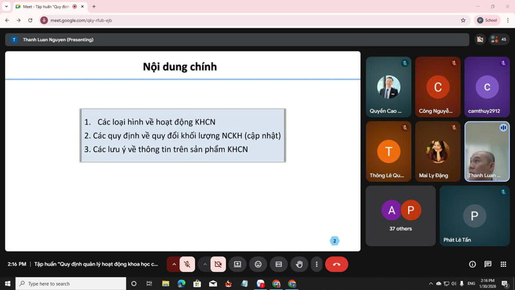Raise your hand in the meeting

tap(299, 264)
